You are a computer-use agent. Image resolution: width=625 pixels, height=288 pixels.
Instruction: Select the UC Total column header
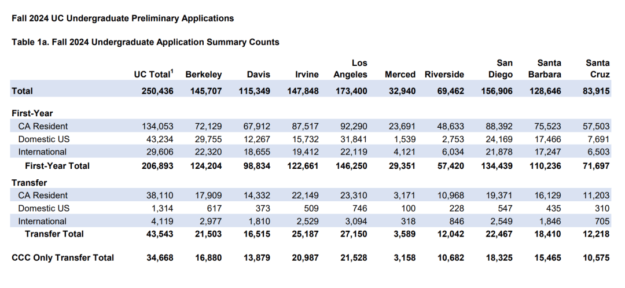(153, 75)
